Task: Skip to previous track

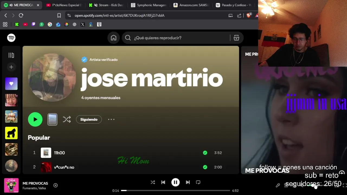Action: (x=163, y=182)
